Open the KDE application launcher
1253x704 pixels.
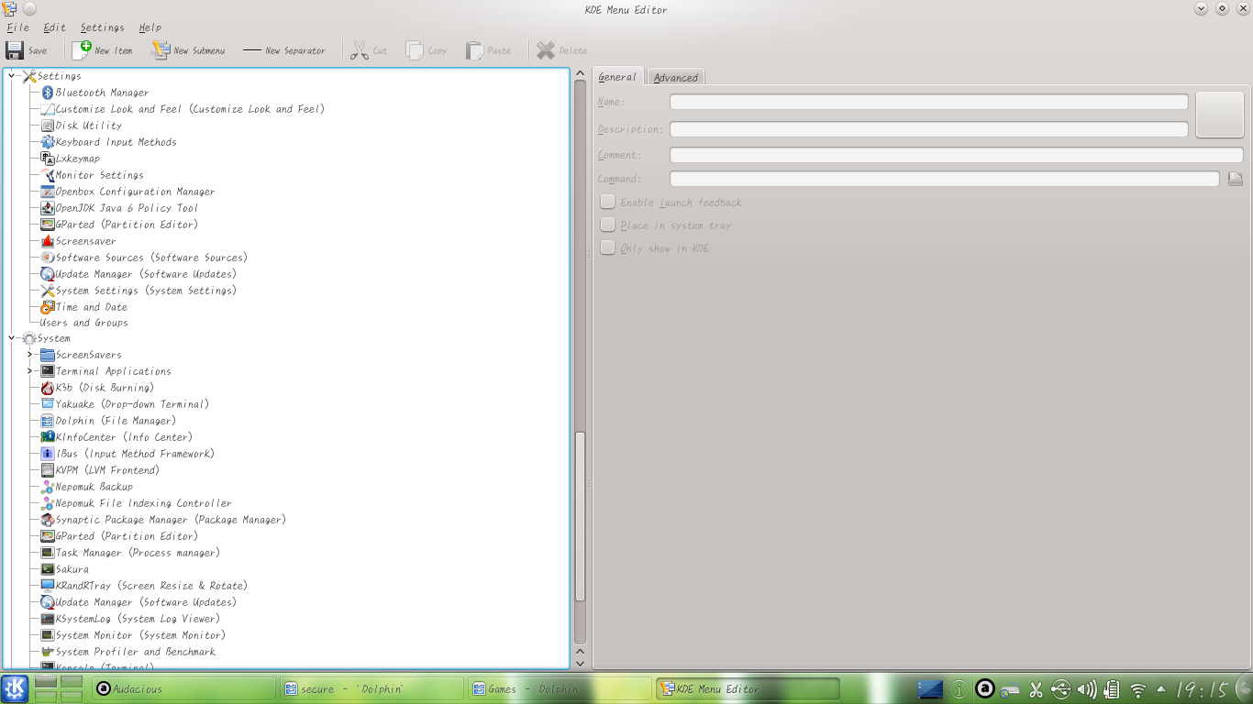tap(16, 687)
